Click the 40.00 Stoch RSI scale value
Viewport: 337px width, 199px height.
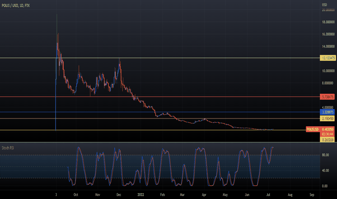tap(325, 170)
